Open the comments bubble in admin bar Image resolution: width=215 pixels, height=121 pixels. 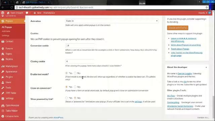point(27,13)
